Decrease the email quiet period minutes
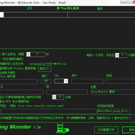This screenshot has width=135, height=135. pos(54,98)
